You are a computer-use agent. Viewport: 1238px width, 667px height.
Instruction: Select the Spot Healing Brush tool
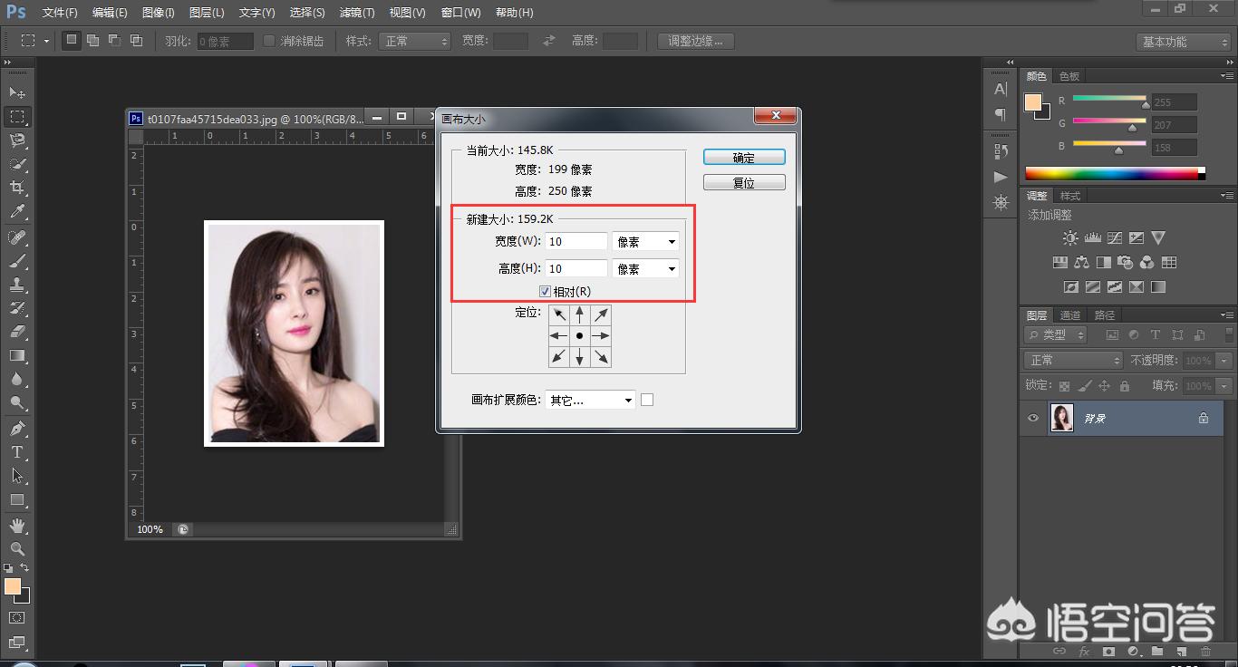click(x=18, y=237)
